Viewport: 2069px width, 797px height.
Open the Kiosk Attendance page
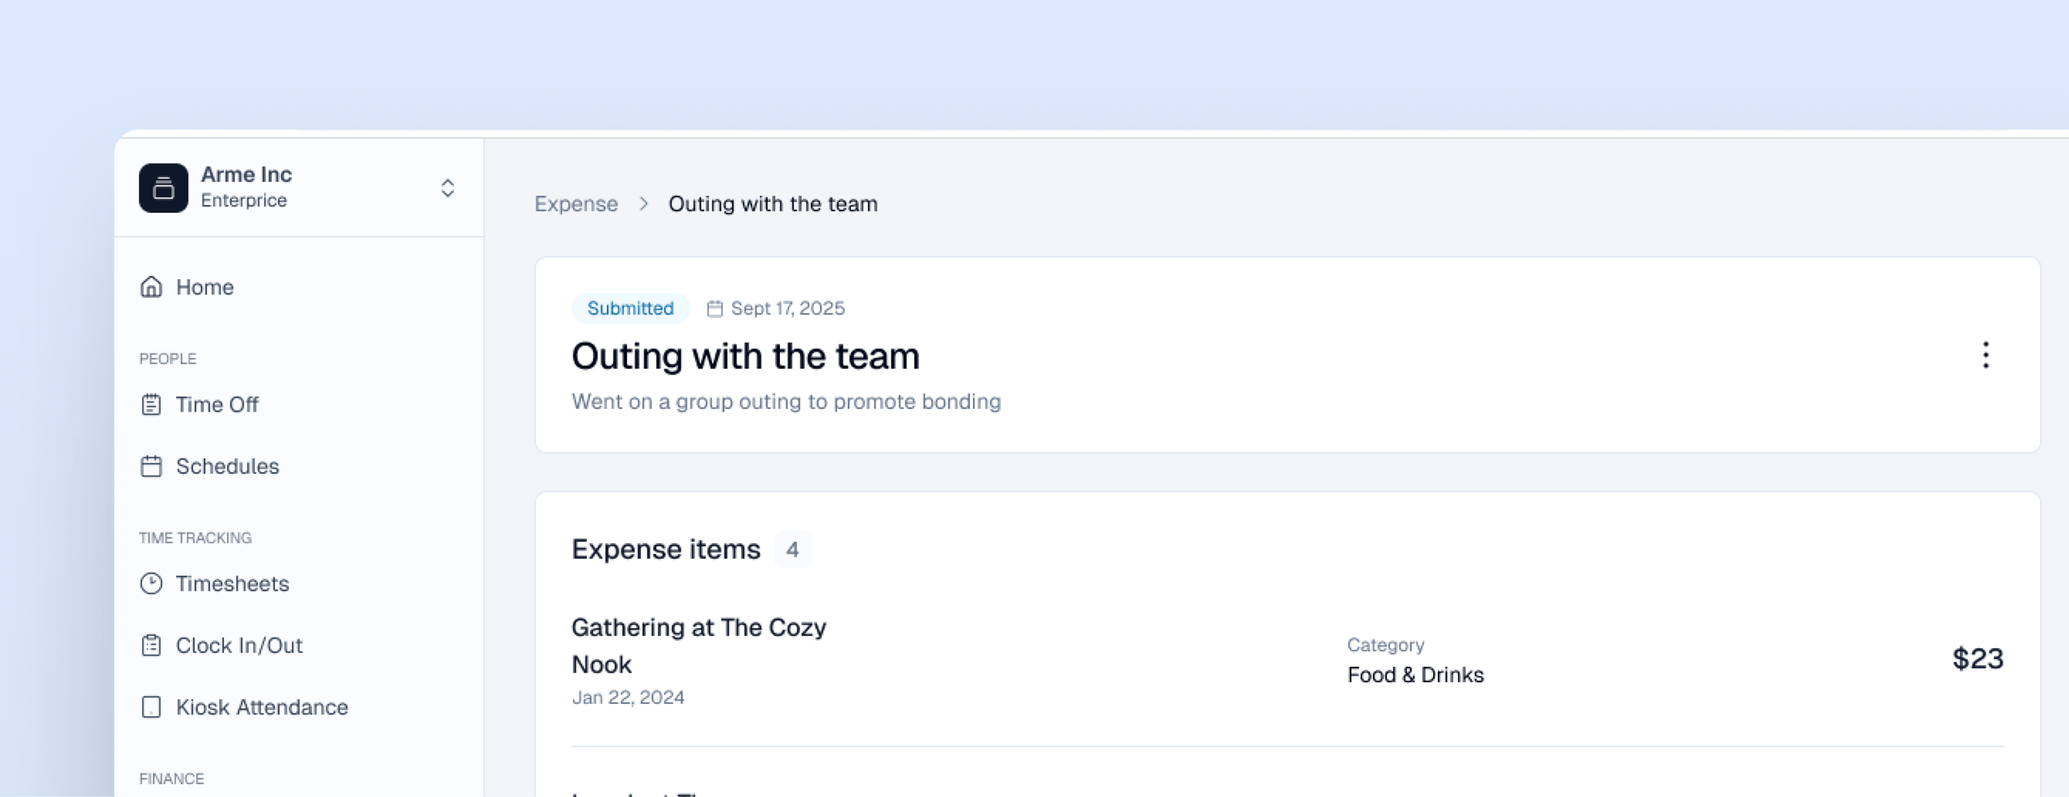262,707
